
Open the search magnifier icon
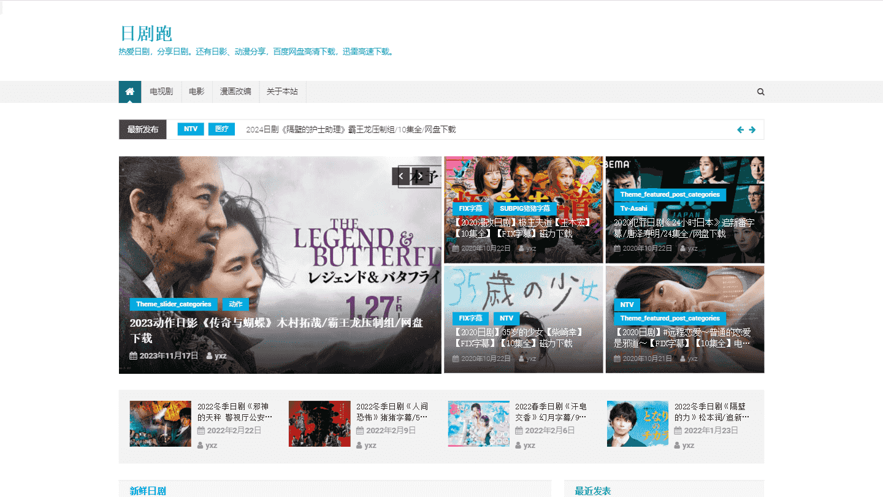761,92
